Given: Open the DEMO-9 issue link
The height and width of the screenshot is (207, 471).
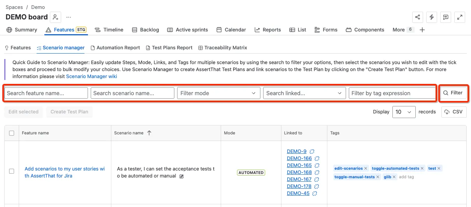Looking at the screenshot, I should (x=297, y=151).
